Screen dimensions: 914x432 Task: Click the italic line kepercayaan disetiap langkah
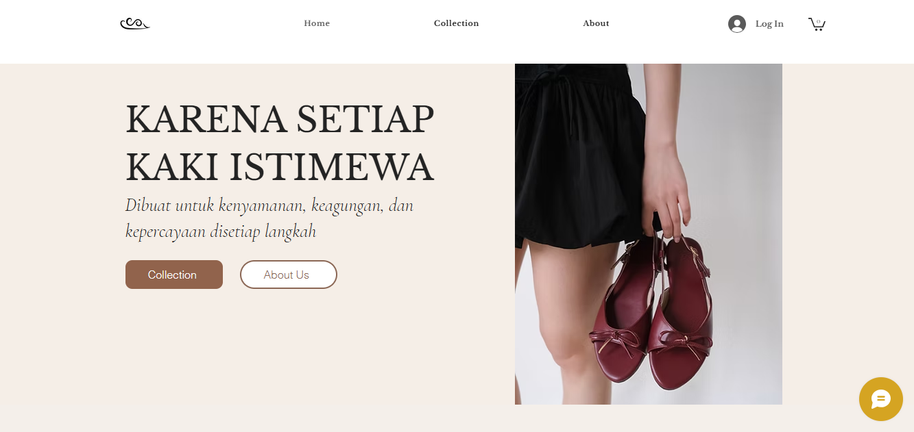(x=221, y=231)
